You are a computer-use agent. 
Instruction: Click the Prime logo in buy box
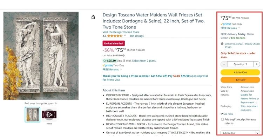(x=226, y=23)
